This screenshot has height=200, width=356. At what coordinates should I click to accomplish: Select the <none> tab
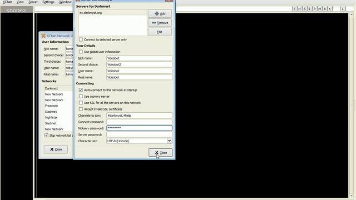[16, 10]
